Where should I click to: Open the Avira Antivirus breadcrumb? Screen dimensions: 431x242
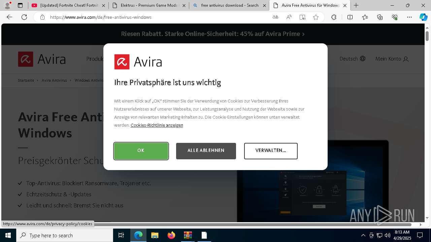tap(54, 80)
